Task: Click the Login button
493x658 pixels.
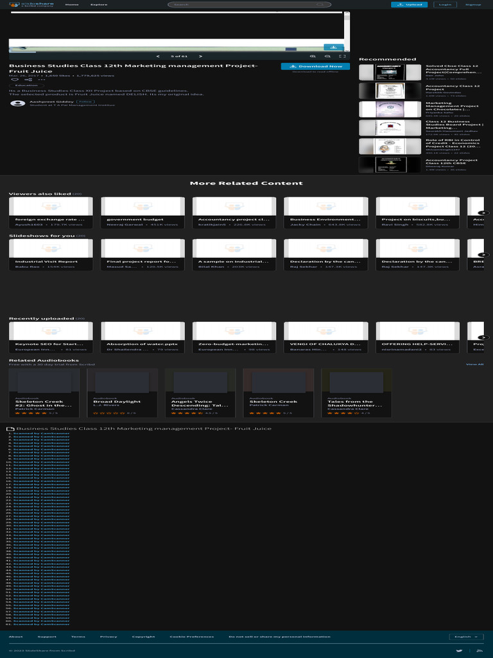Action: tap(445, 4)
